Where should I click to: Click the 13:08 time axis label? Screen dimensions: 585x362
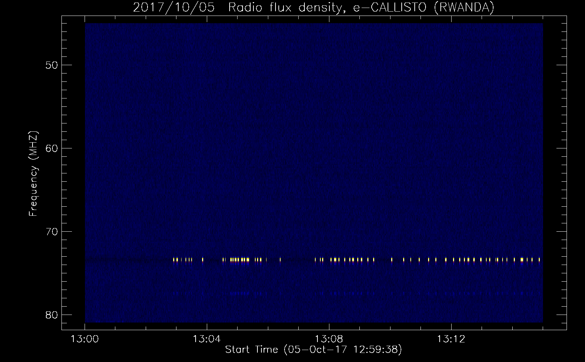click(329, 339)
